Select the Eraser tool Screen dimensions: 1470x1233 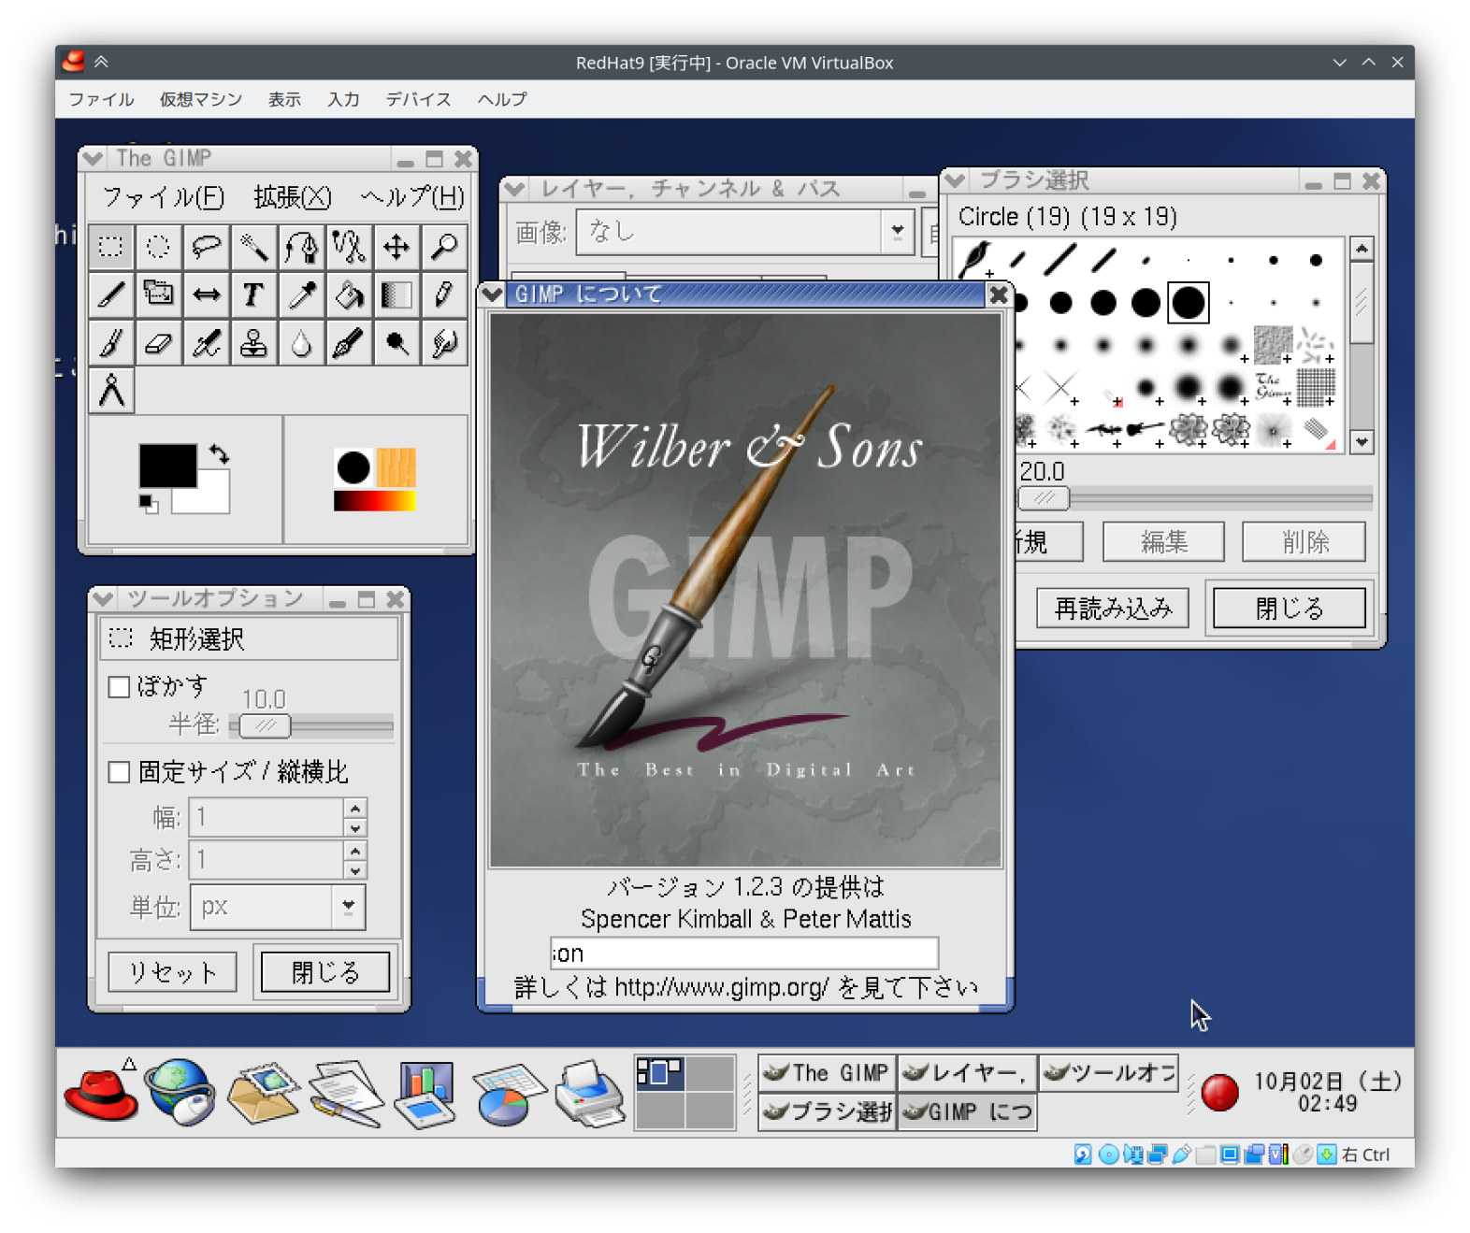pos(158,344)
